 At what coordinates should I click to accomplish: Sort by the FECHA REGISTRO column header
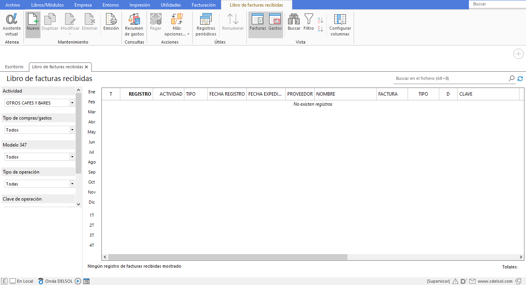click(x=227, y=94)
